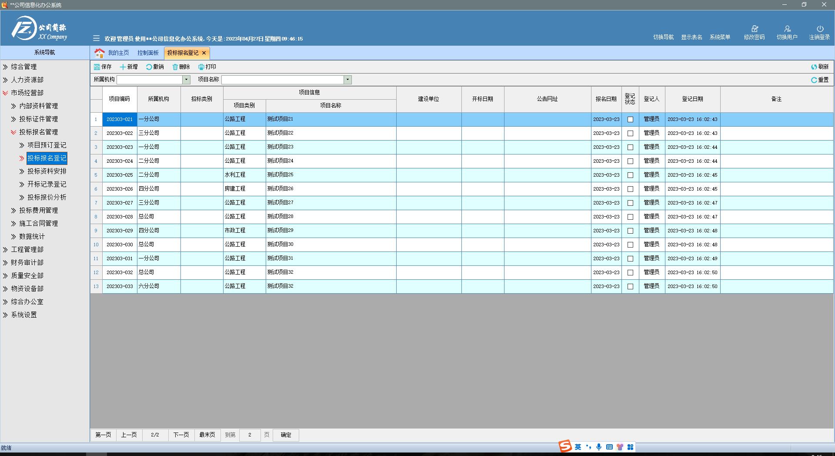Open the 项目名称 dropdown list
Viewport: 835px width, 456px height.
pyautogui.click(x=347, y=80)
